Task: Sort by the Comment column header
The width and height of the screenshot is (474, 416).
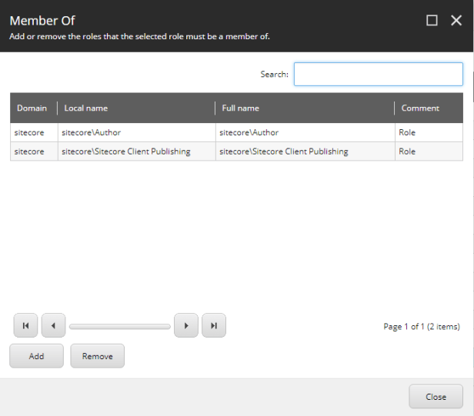Action: 420,108
